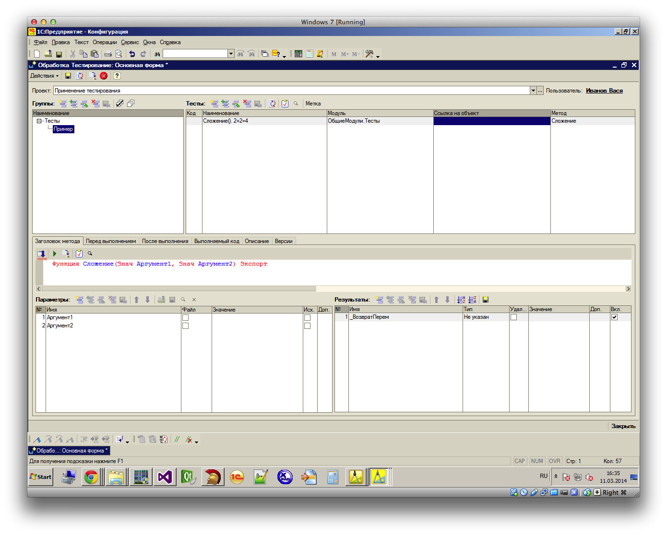Click the code editor horizontal scrollbar
Image resolution: width=667 pixels, height=535 pixels.
tap(179, 289)
